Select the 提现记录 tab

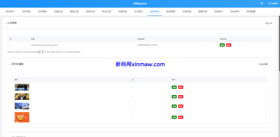pos(74,11)
